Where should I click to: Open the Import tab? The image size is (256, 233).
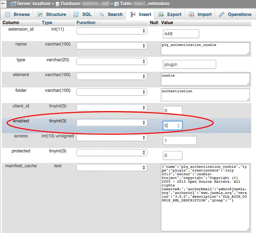(200, 14)
